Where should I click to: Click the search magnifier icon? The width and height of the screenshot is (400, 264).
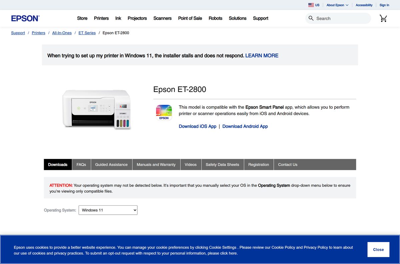[x=311, y=18]
